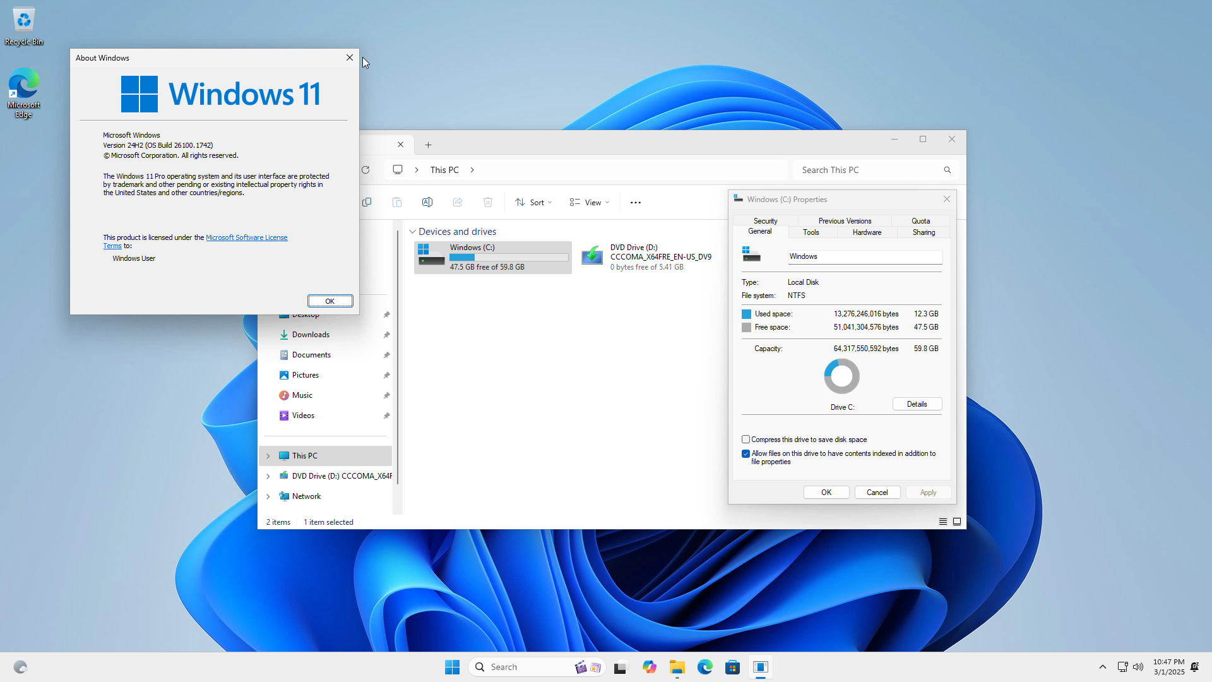The height and width of the screenshot is (682, 1212).
Task: Switch to the Tools tab
Action: coord(811,232)
